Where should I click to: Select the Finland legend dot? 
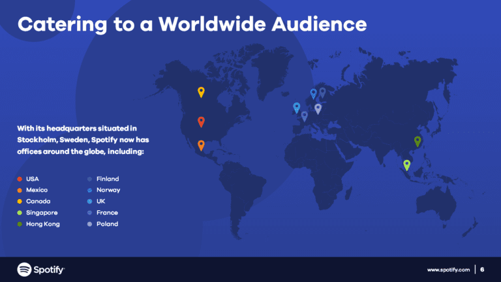point(90,179)
